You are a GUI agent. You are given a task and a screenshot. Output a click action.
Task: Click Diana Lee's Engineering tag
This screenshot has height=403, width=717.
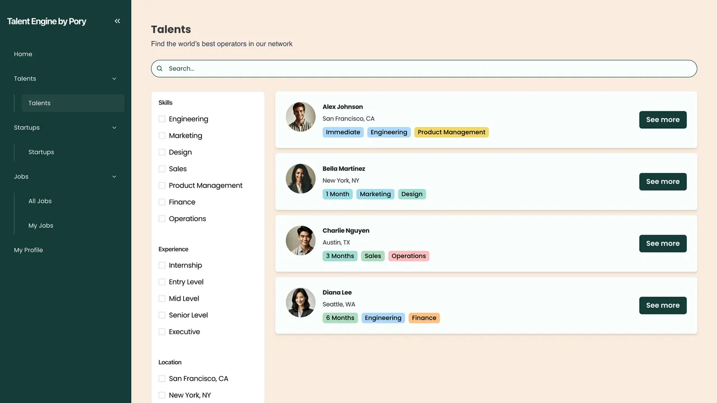tap(383, 318)
